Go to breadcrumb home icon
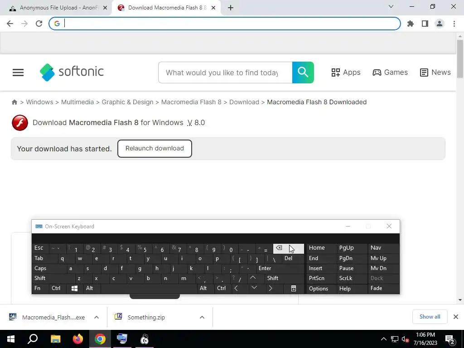 pos(14,102)
